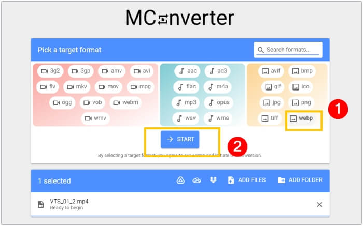Select the mpg video format
The image size is (363, 226).
pyautogui.click(x=141, y=87)
